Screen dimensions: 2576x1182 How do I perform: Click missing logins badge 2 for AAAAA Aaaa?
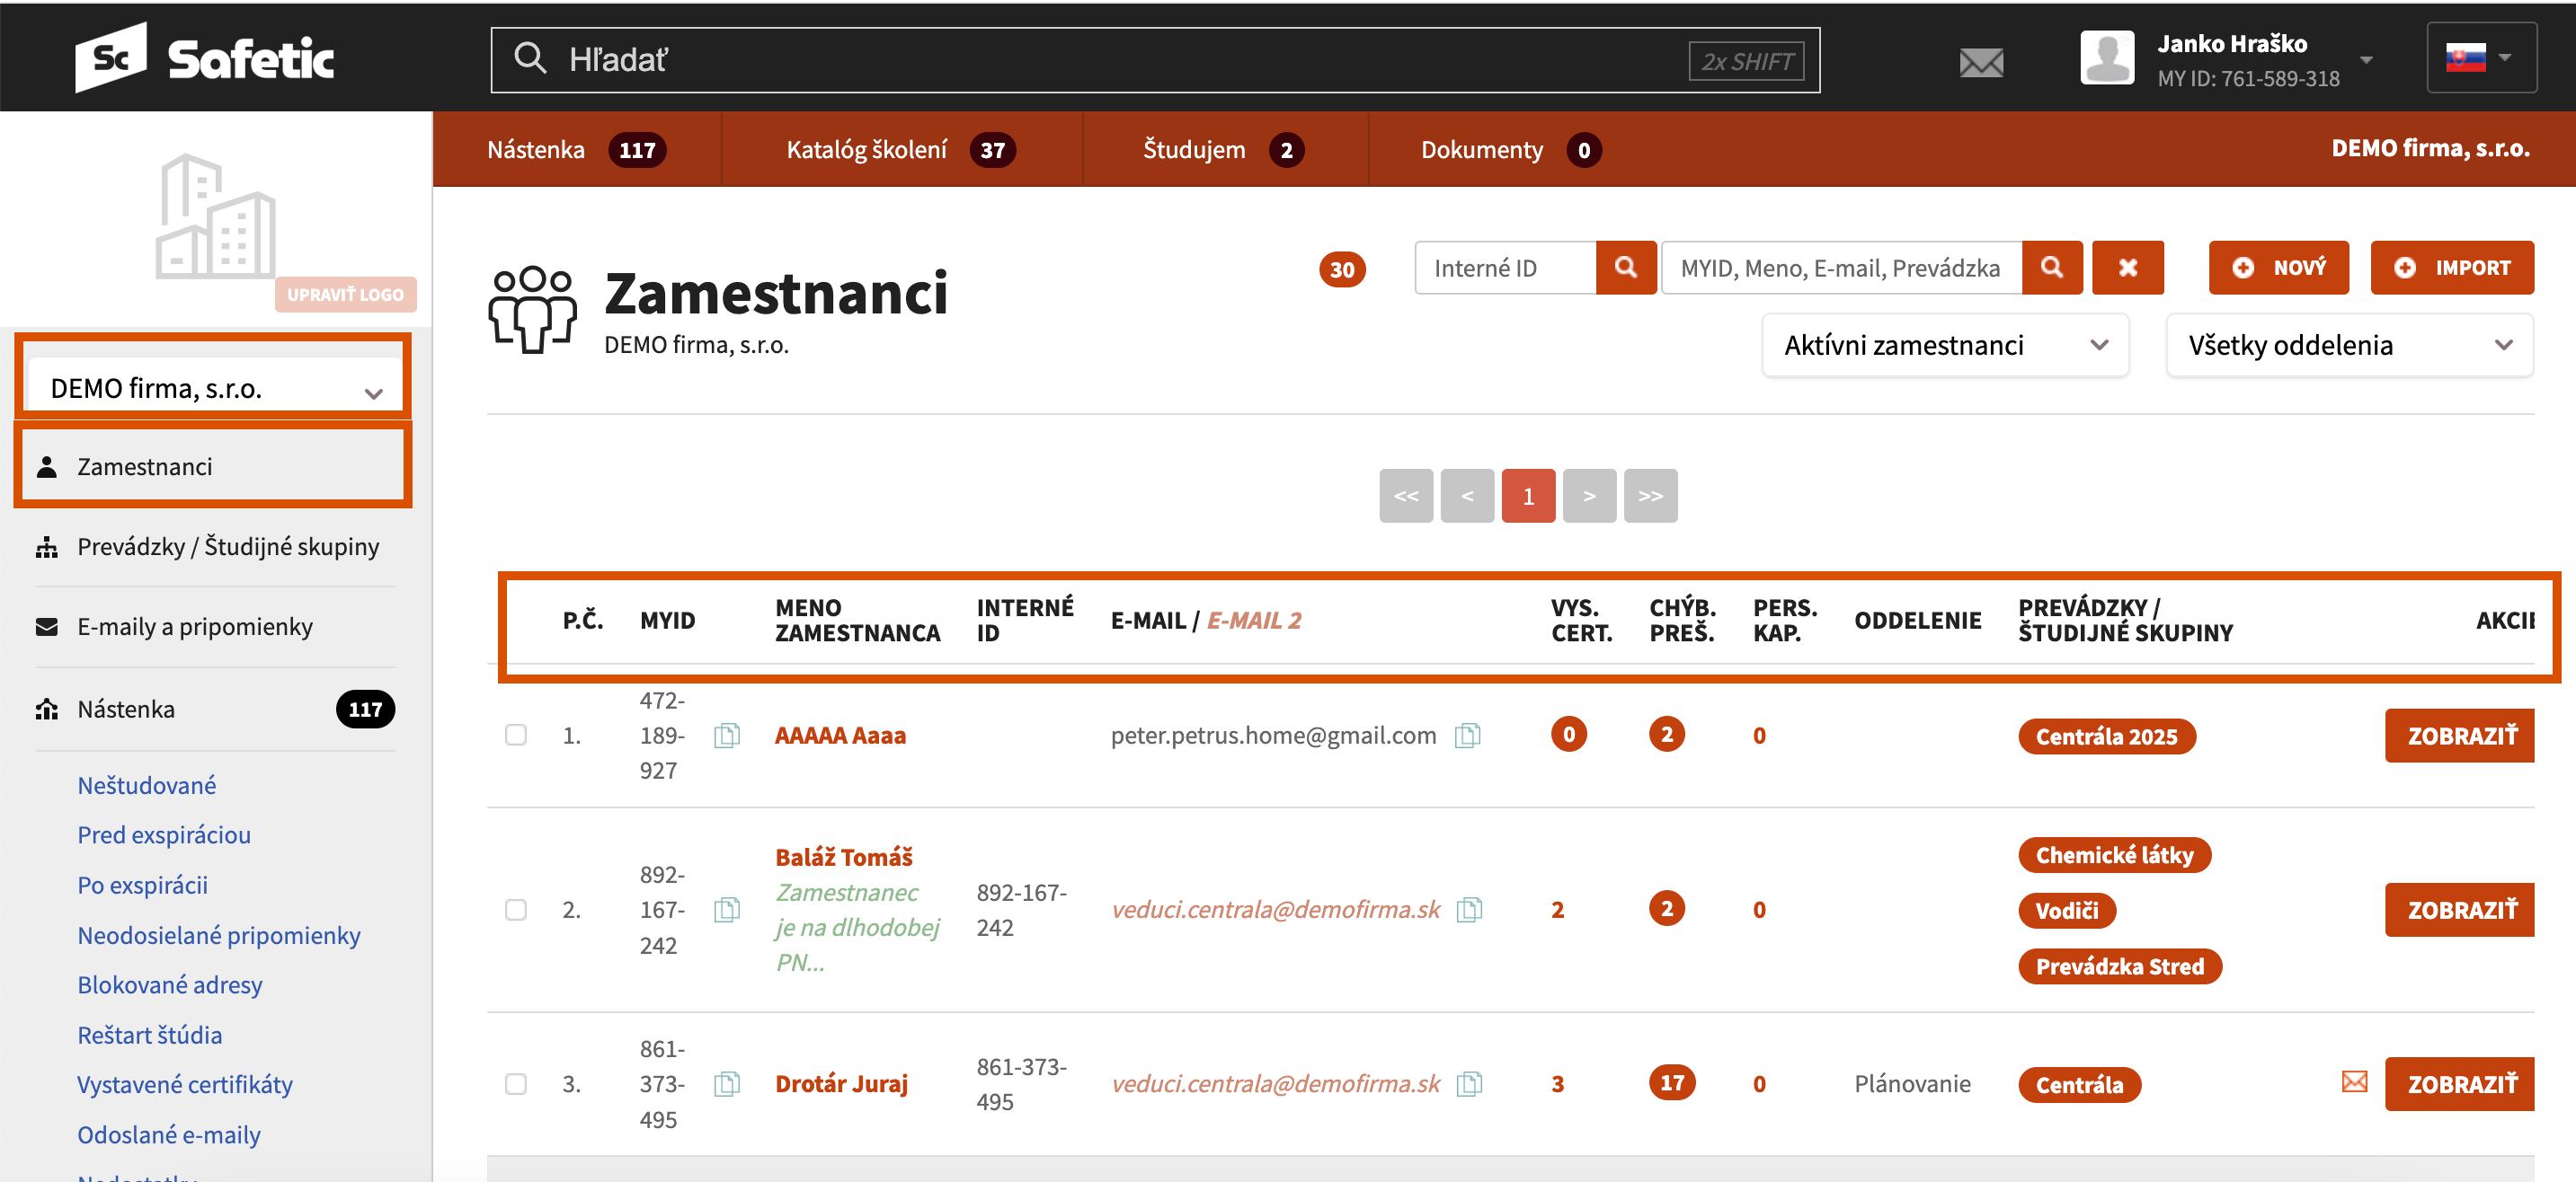pyautogui.click(x=1667, y=735)
